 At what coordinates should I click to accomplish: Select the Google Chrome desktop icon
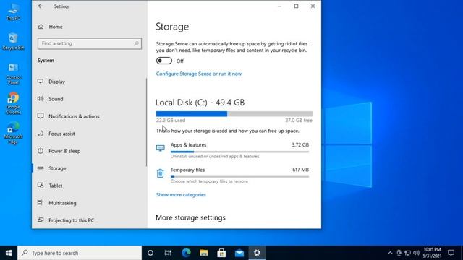pos(13,103)
